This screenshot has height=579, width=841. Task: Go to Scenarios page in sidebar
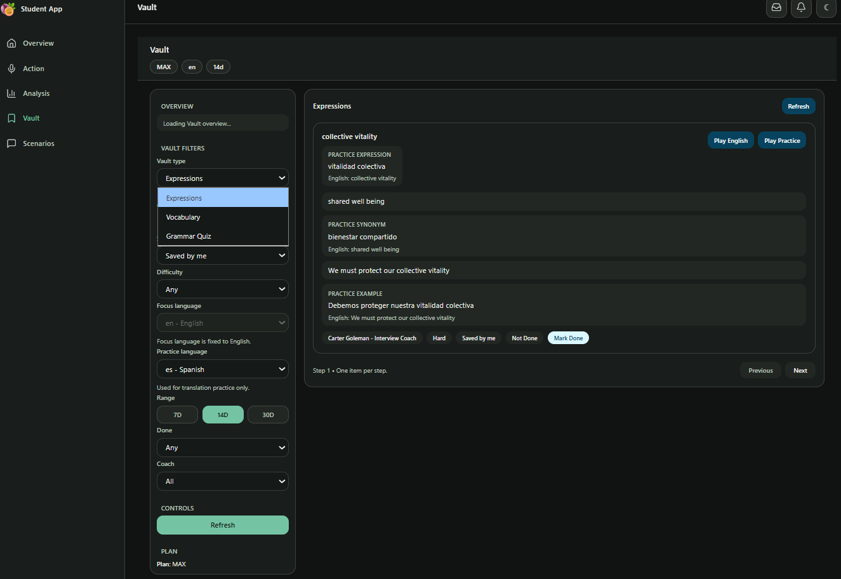[x=39, y=143]
